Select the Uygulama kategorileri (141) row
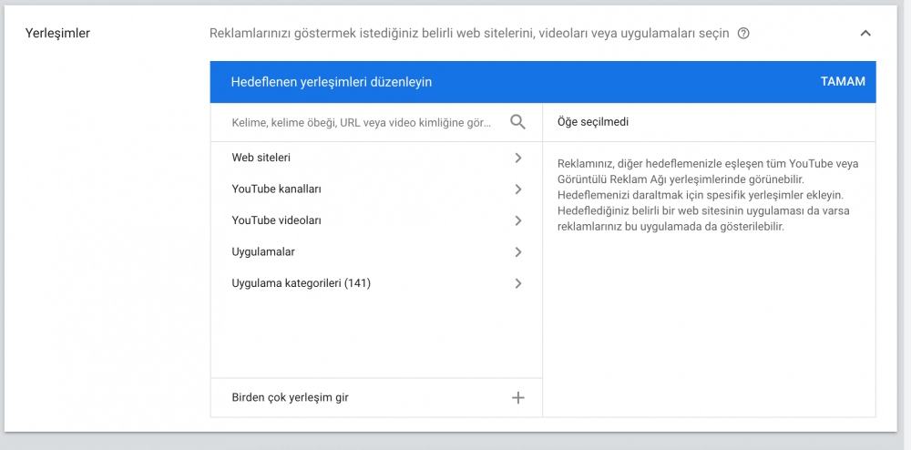Viewport: 911px width, 450px height. (x=376, y=283)
